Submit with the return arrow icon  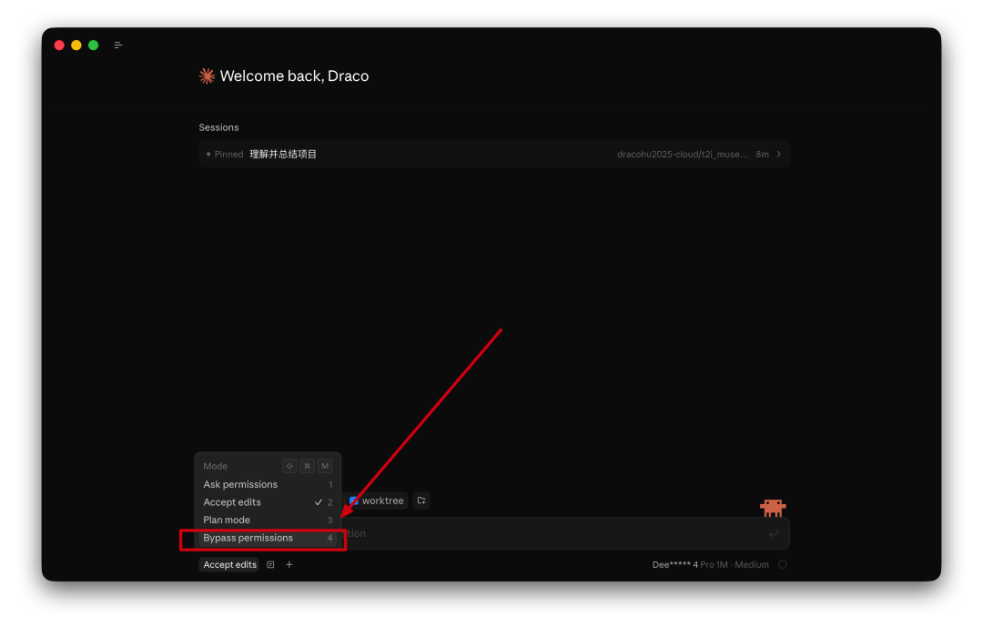click(773, 533)
